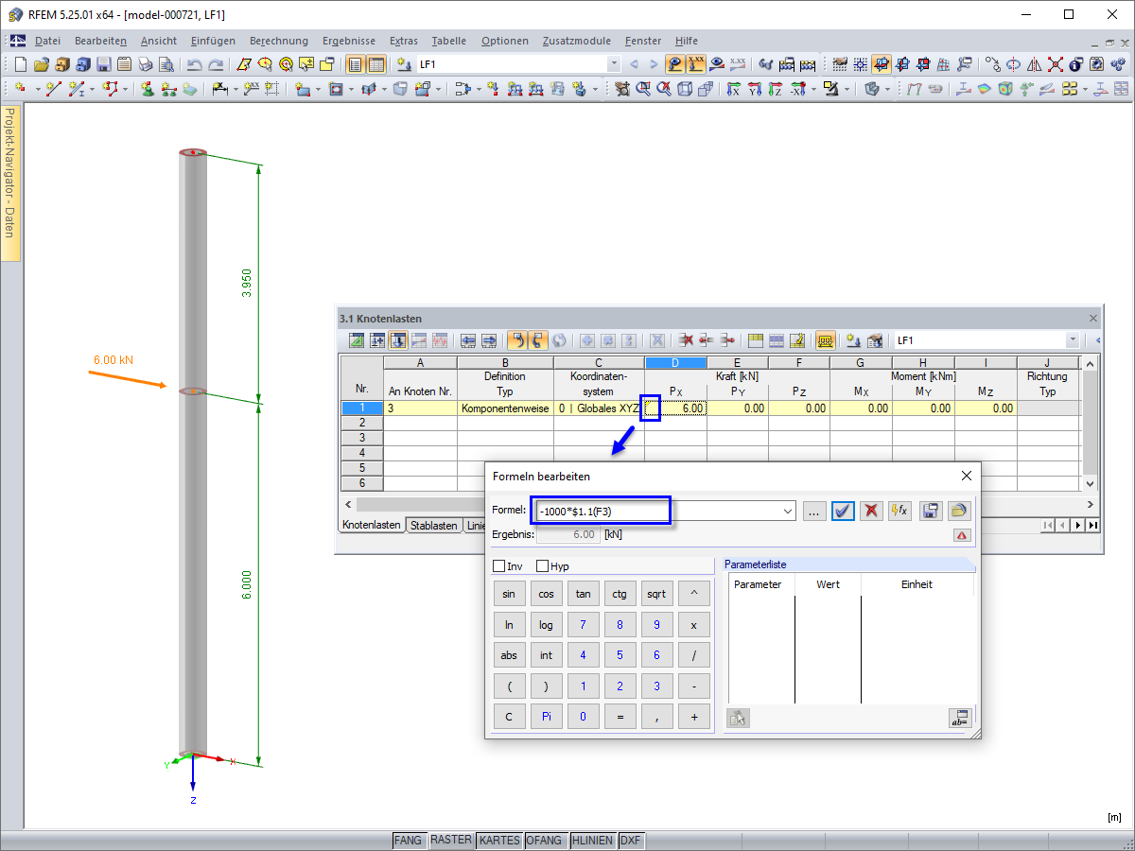Select the Knotenlasten tab
Screen dimensions: 1135x851
click(x=372, y=525)
